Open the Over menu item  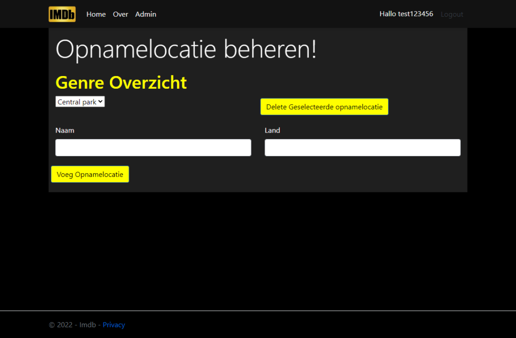pos(120,14)
